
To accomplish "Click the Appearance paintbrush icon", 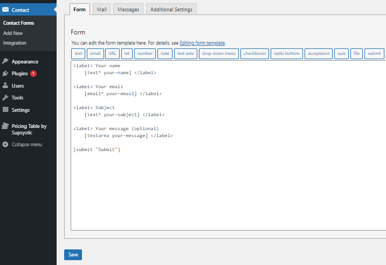I will coord(5,61).
